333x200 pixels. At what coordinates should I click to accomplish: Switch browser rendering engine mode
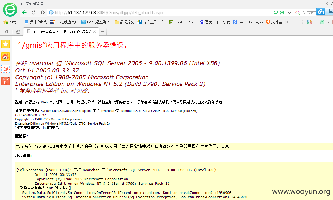[x=282, y=13]
